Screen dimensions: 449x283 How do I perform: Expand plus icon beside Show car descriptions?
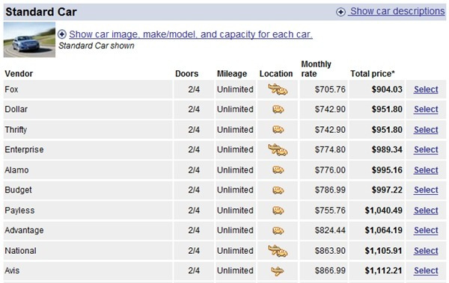coord(340,12)
